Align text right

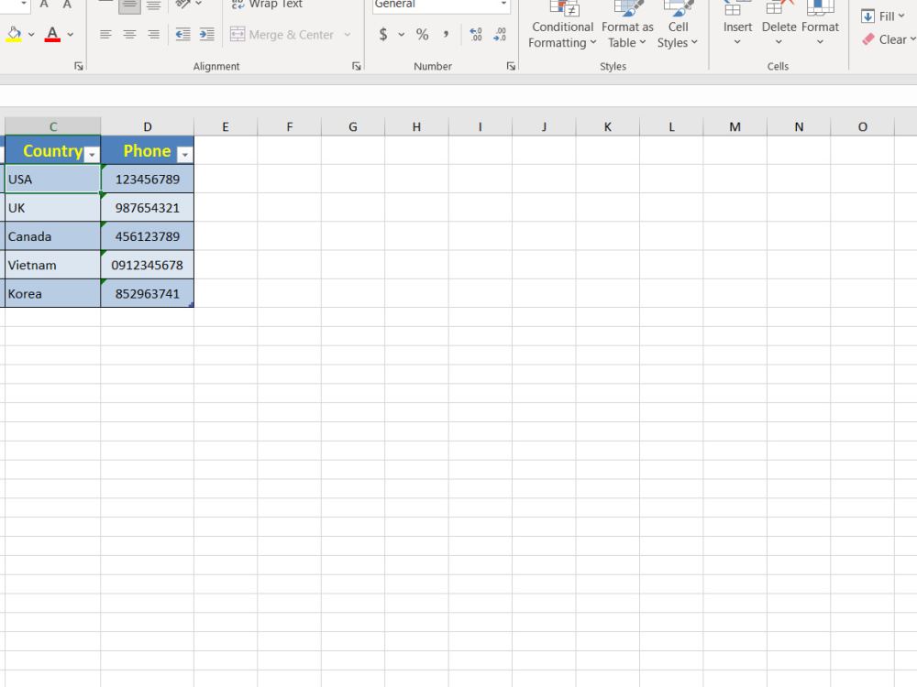pos(153,35)
